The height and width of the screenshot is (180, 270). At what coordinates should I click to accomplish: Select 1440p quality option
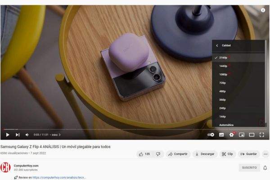click(238, 66)
